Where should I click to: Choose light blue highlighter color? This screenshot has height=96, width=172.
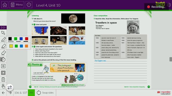[21, 46]
